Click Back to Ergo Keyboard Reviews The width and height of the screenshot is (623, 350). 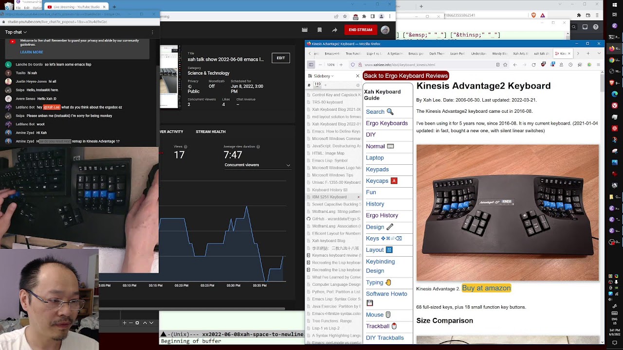[405, 76]
